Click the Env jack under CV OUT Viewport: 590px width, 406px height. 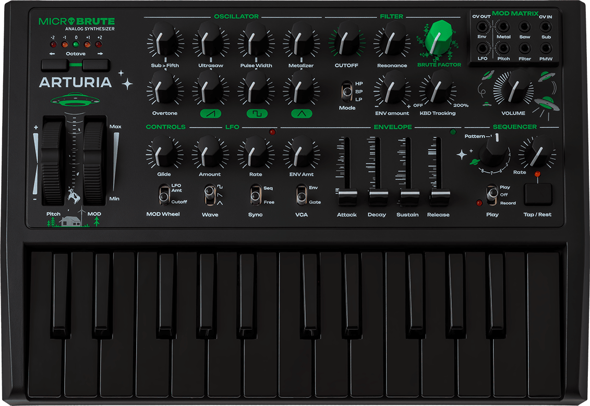coord(484,27)
